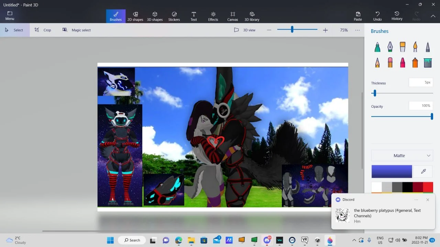Open the Windows Start menu
The width and height of the screenshot is (440, 247).
110,240
